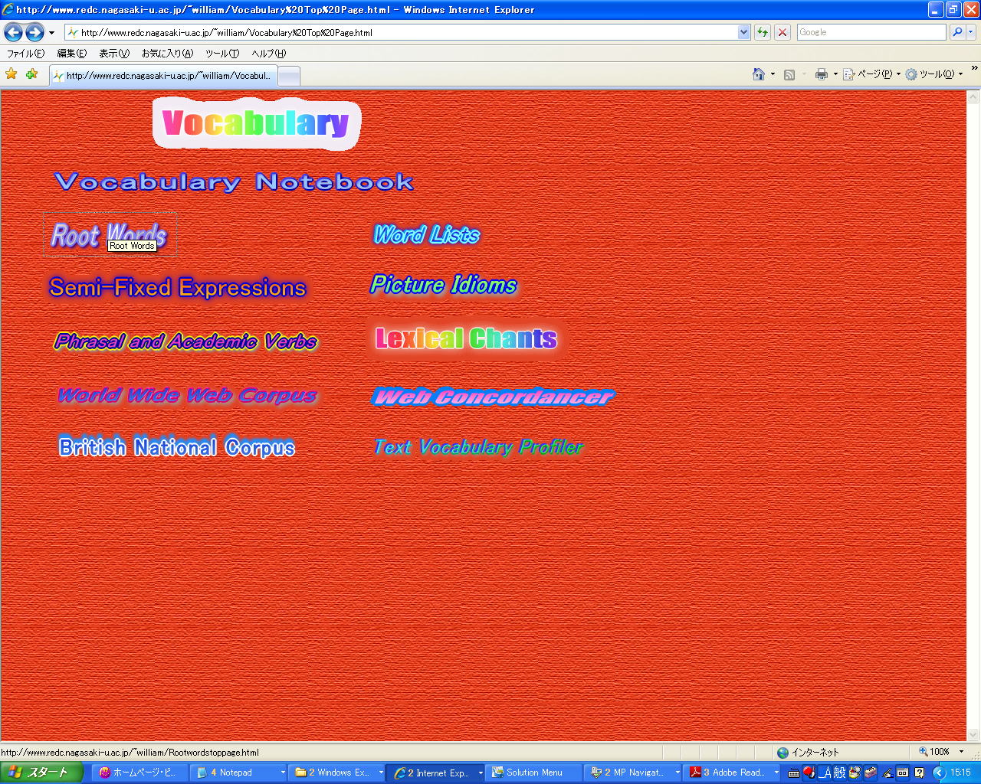Follow the Picture Idioms link
981x784 pixels.
click(x=444, y=285)
